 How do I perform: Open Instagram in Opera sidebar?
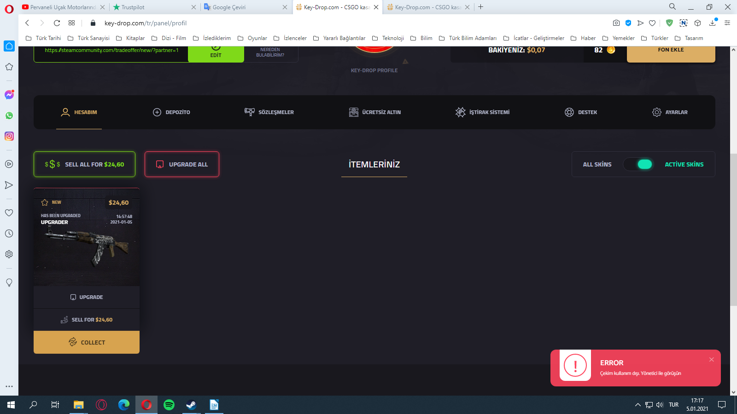click(x=9, y=136)
